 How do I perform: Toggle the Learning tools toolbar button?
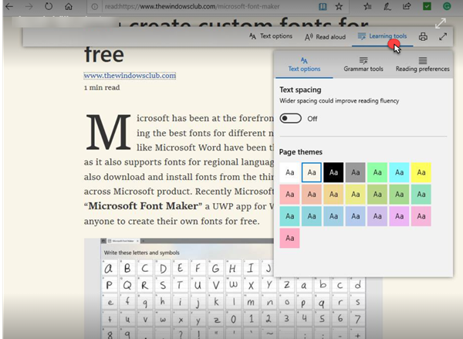click(382, 36)
